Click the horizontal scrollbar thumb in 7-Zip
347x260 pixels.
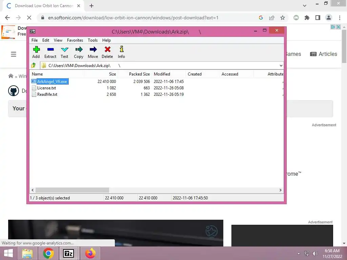click(73, 190)
